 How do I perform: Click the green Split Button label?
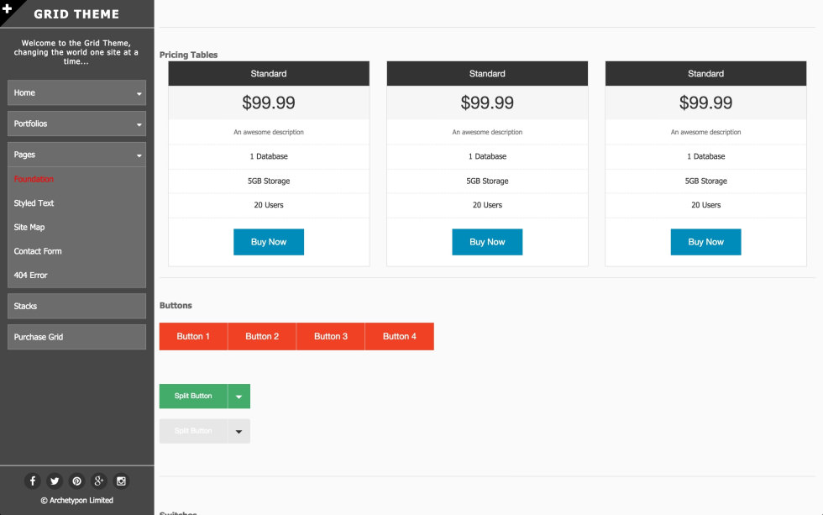[x=193, y=397]
